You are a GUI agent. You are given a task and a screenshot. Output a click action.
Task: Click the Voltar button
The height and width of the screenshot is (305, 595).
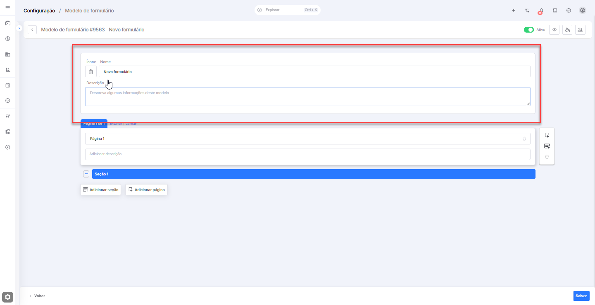click(x=37, y=296)
